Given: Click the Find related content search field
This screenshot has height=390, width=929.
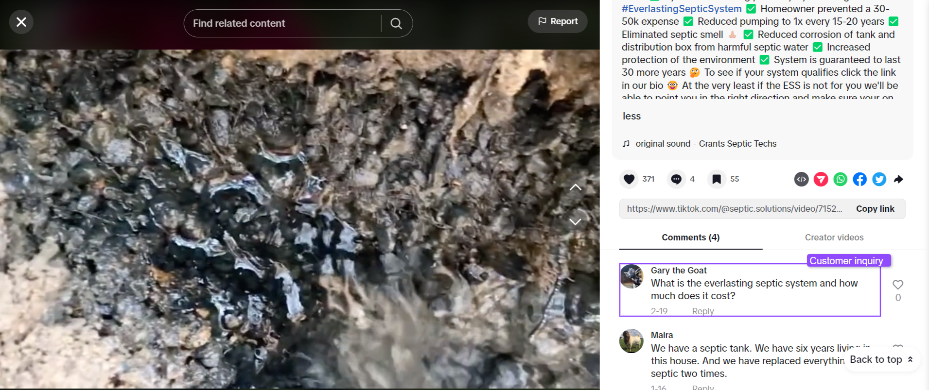Looking at the screenshot, I should click(x=282, y=23).
